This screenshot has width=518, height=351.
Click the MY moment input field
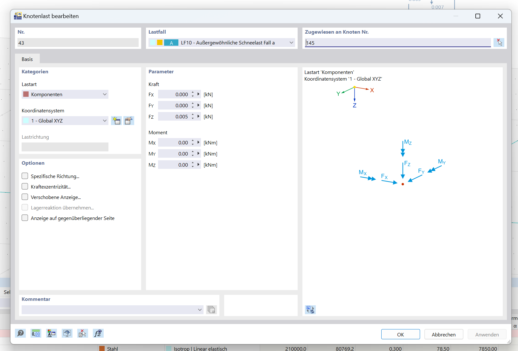[x=174, y=154]
